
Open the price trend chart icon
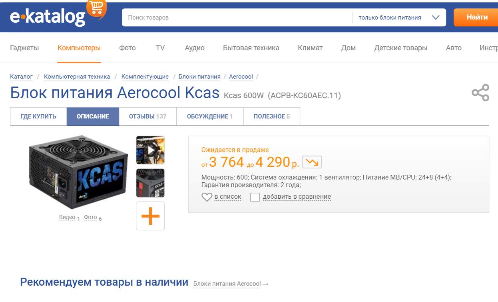tap(312, 162)
